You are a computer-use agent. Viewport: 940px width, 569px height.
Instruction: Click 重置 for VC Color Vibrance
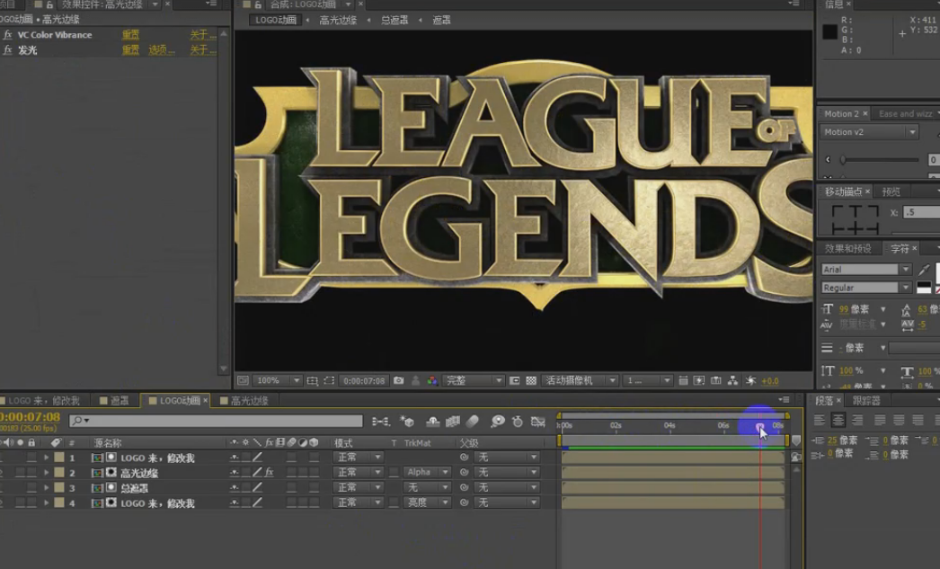pos(130,35)
